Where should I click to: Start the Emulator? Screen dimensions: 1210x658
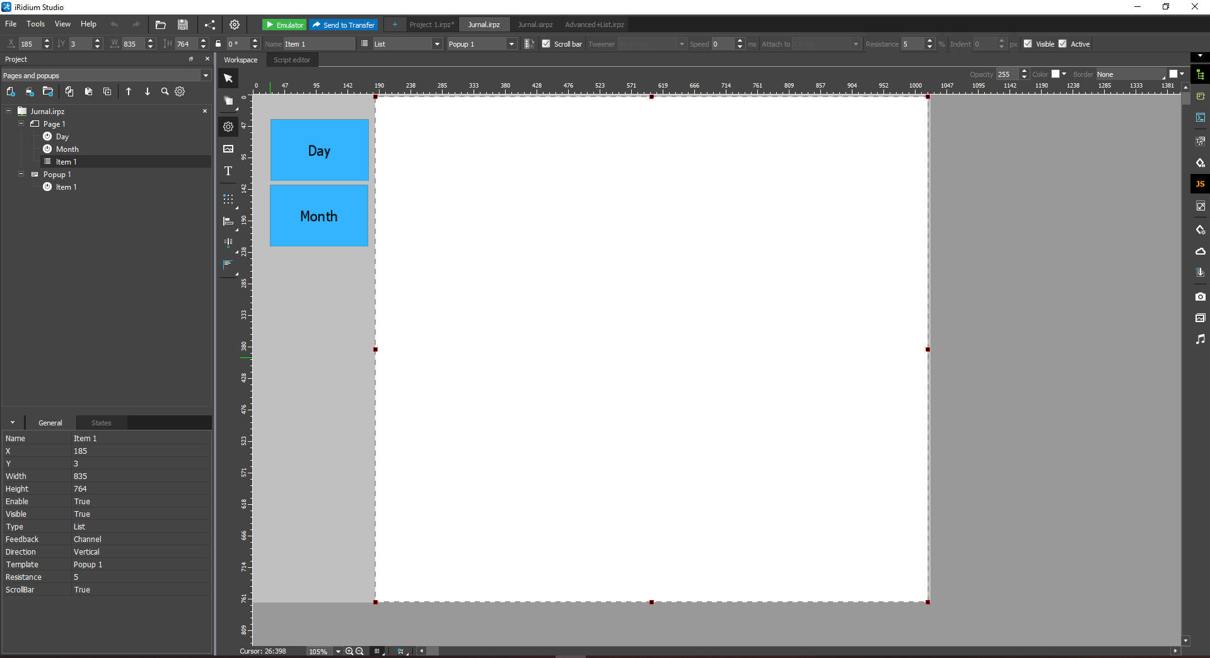284,25
